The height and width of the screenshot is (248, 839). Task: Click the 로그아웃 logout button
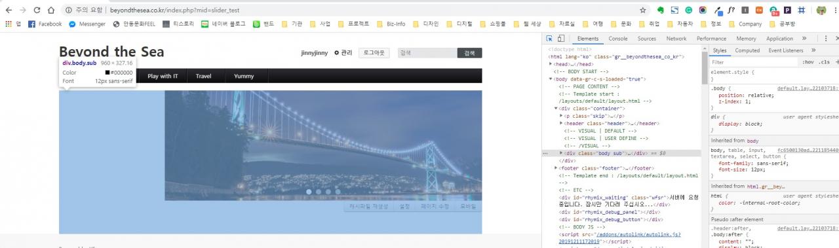374,53
